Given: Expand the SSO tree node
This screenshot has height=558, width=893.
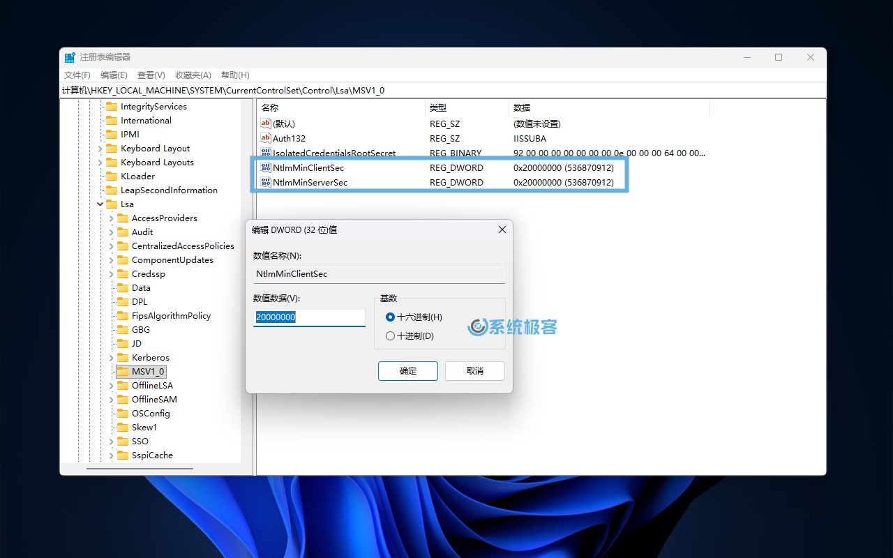Looking at the screenshot, I should coord(111,442).
